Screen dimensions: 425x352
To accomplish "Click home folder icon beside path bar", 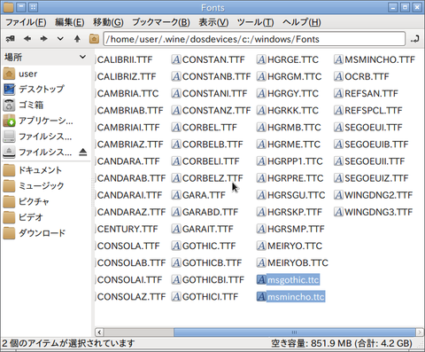I will click(x=94, y=39).
